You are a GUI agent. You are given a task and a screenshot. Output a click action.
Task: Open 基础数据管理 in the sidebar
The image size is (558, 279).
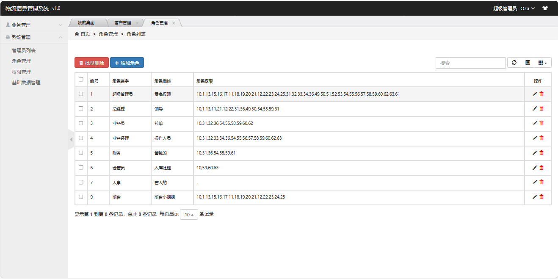click(26, 83)
